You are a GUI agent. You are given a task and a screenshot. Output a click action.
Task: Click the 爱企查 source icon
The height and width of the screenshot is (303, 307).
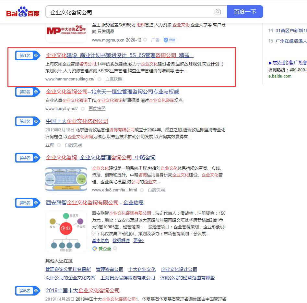pyautogui.click(x=95, y=248)
